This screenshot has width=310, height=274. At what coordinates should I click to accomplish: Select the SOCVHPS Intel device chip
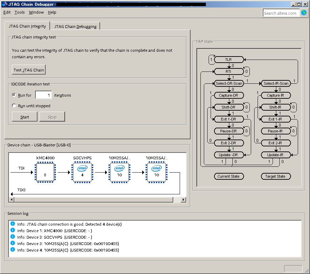pos(82,172)
